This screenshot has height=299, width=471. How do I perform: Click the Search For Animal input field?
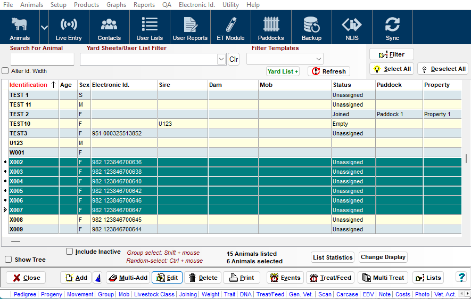42,59
